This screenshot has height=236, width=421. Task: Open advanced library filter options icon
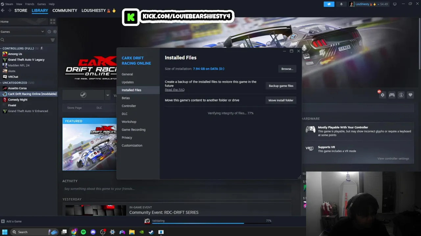pyautogui.click(x=53, y=40)
